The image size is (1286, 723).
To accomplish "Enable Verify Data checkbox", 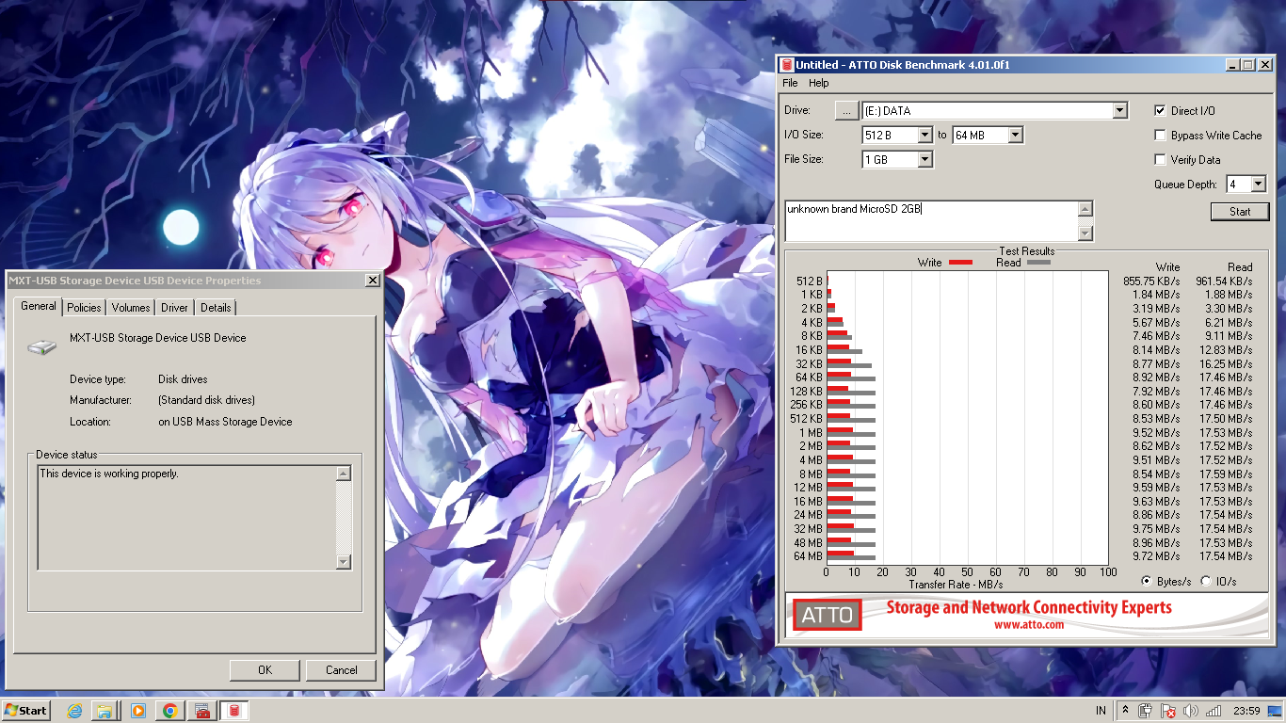I will [x=1161, y=159].
